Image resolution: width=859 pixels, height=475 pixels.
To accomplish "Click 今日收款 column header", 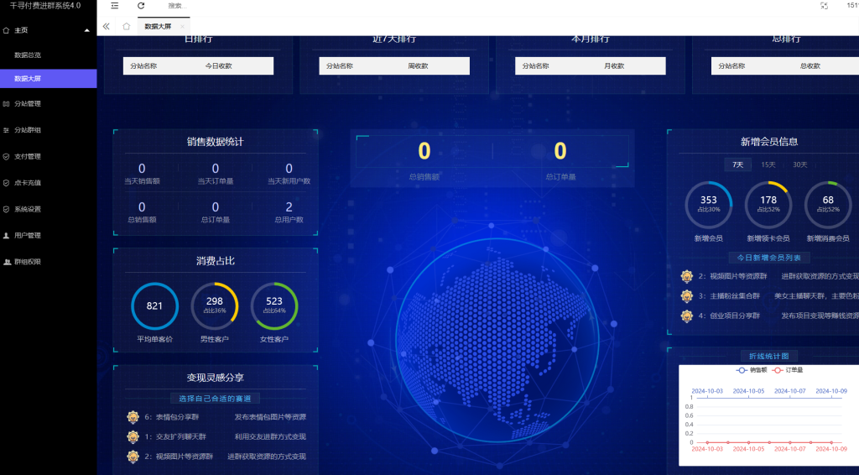I will 219,65.
